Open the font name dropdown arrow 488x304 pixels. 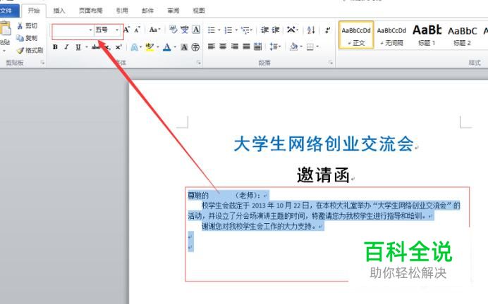[x=90, y=30]
